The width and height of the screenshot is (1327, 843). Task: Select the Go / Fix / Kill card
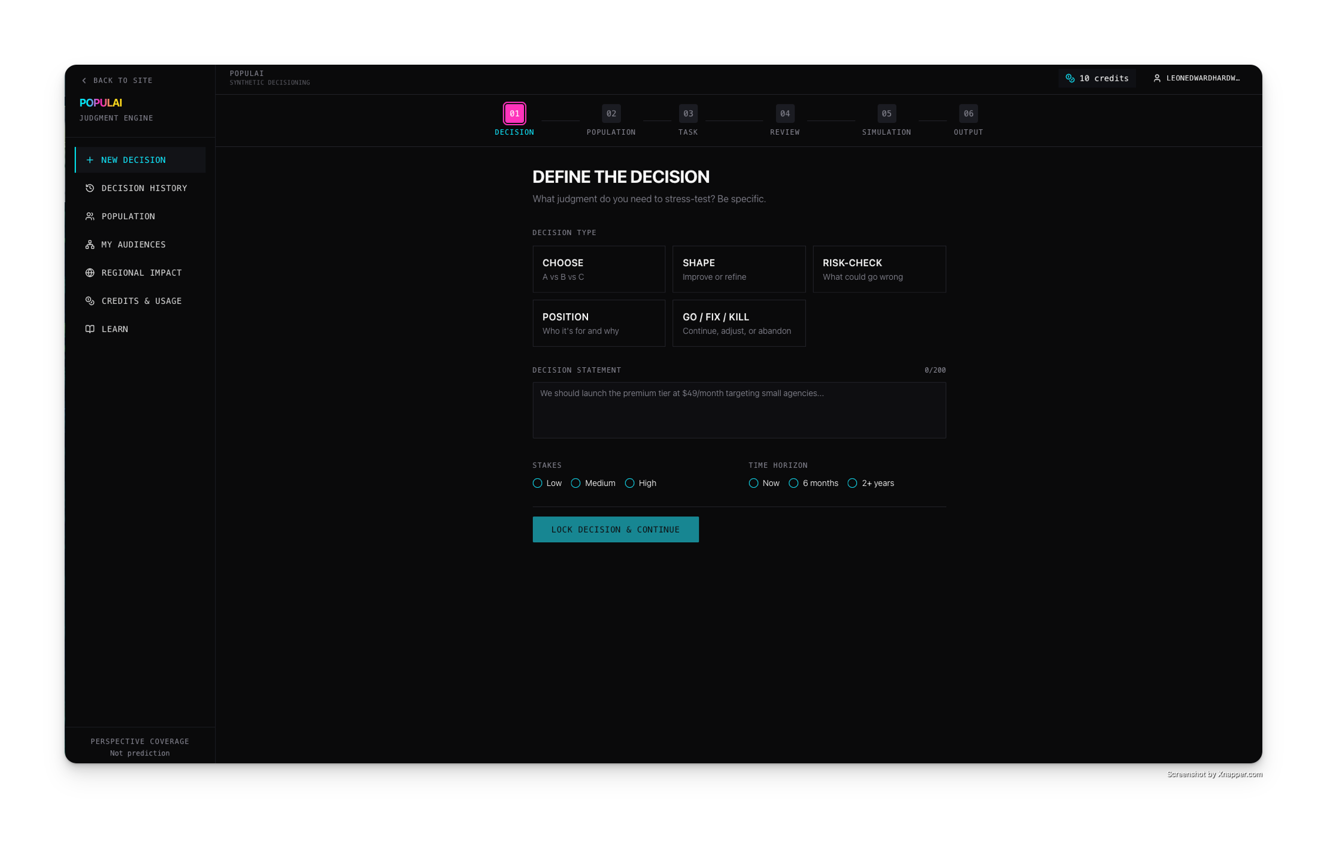click(739, 324)
